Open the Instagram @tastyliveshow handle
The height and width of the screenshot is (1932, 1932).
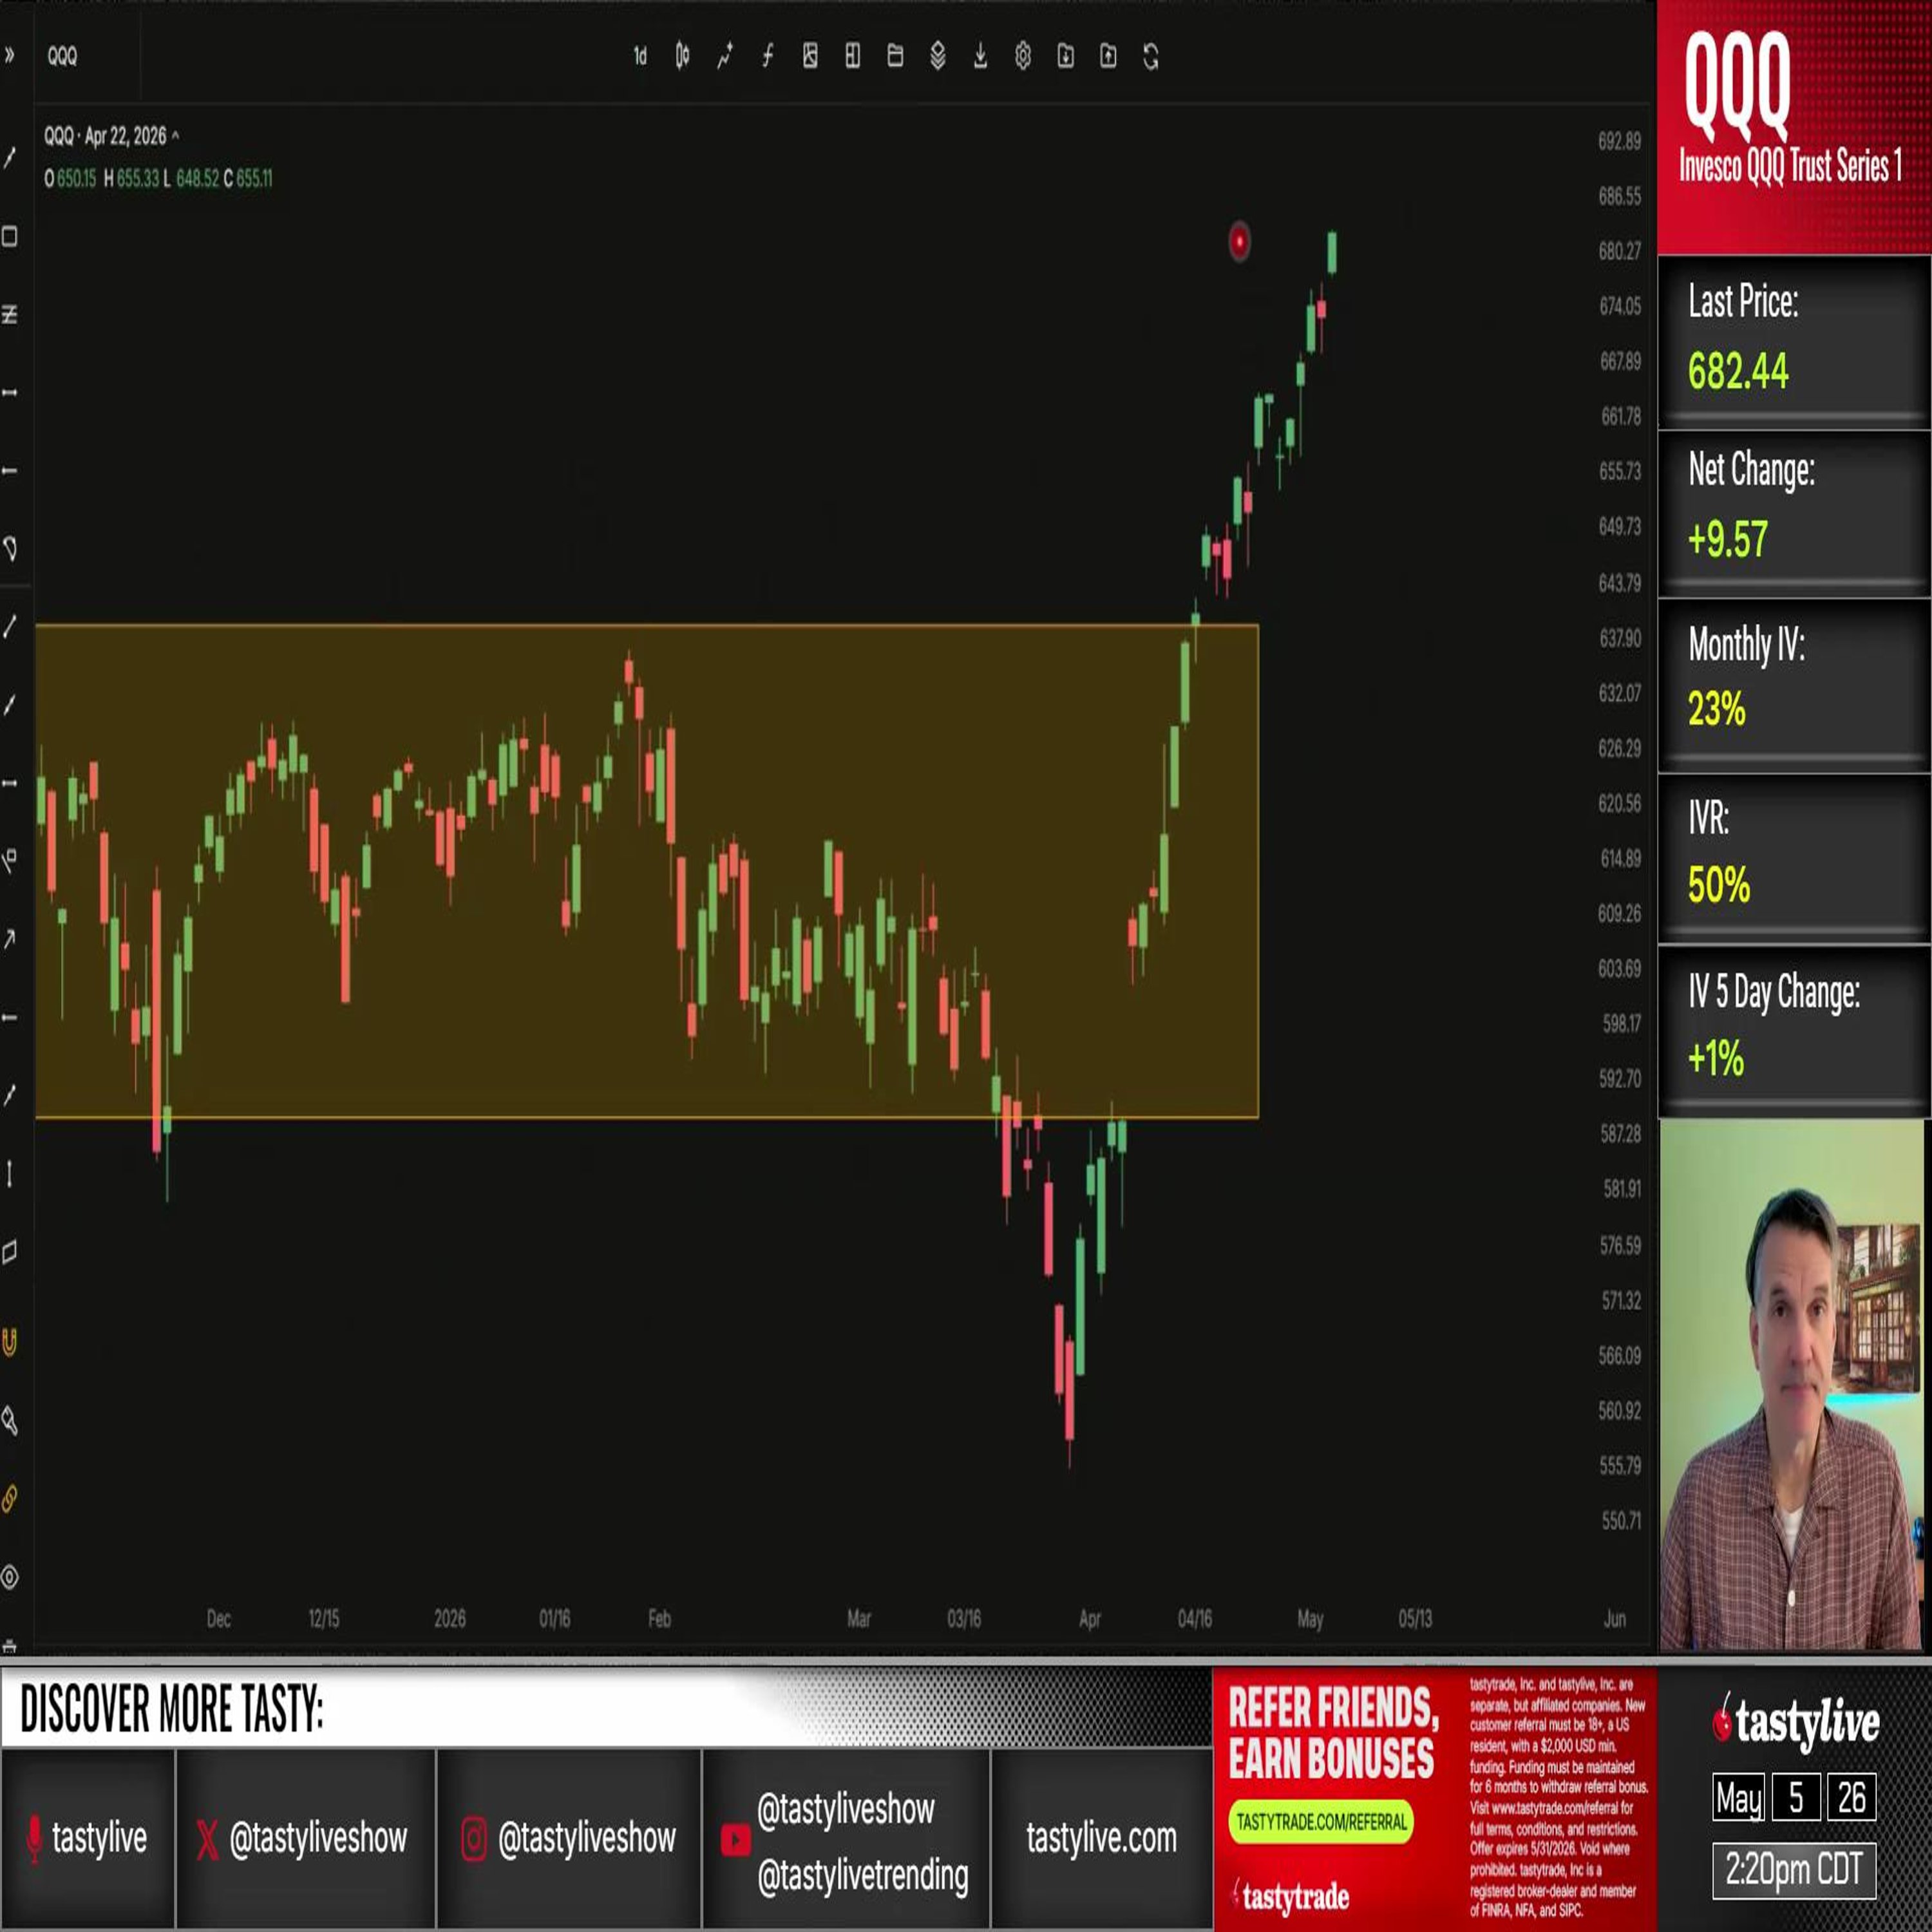tap(568, 1838)
